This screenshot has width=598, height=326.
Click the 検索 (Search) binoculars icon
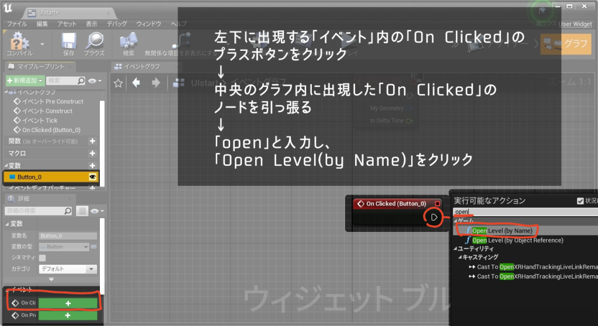[128, 42]
